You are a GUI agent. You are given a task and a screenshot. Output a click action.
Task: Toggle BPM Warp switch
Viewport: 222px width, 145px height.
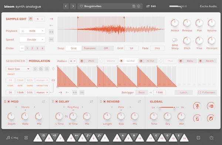[175, 40]
